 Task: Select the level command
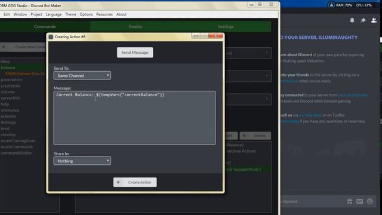tap(5, 128)
